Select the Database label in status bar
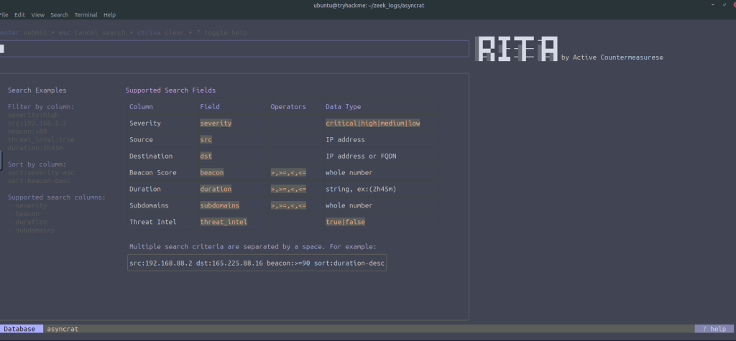The height and width of the screenshot is (341, 736). [x=19, y=329]
